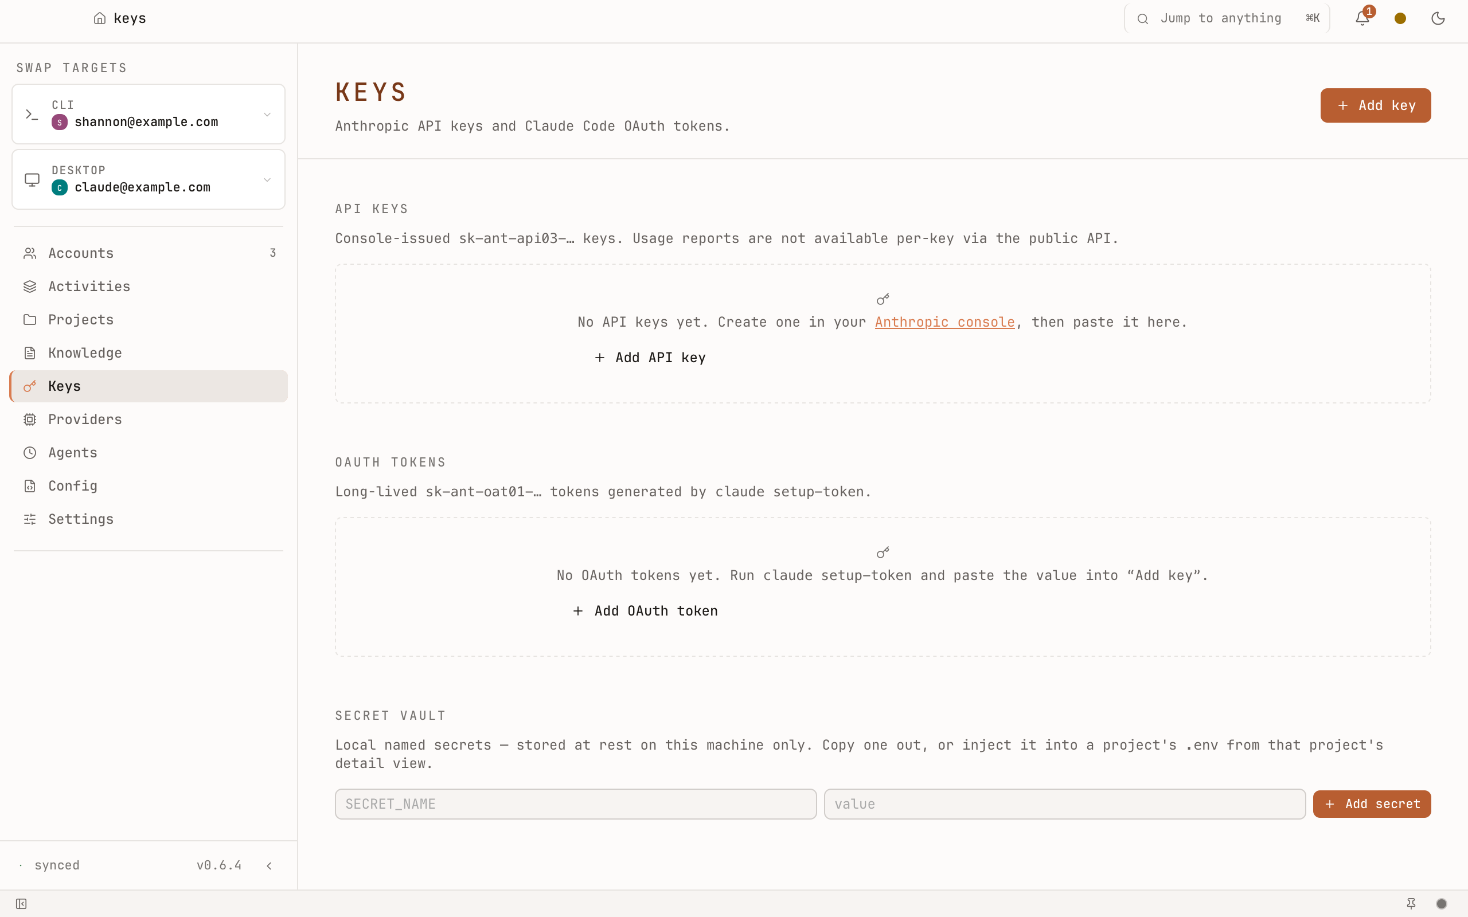Viewport: 1468px width, 917px height.
Task: Open the Providers page
Action: (149, 420)
